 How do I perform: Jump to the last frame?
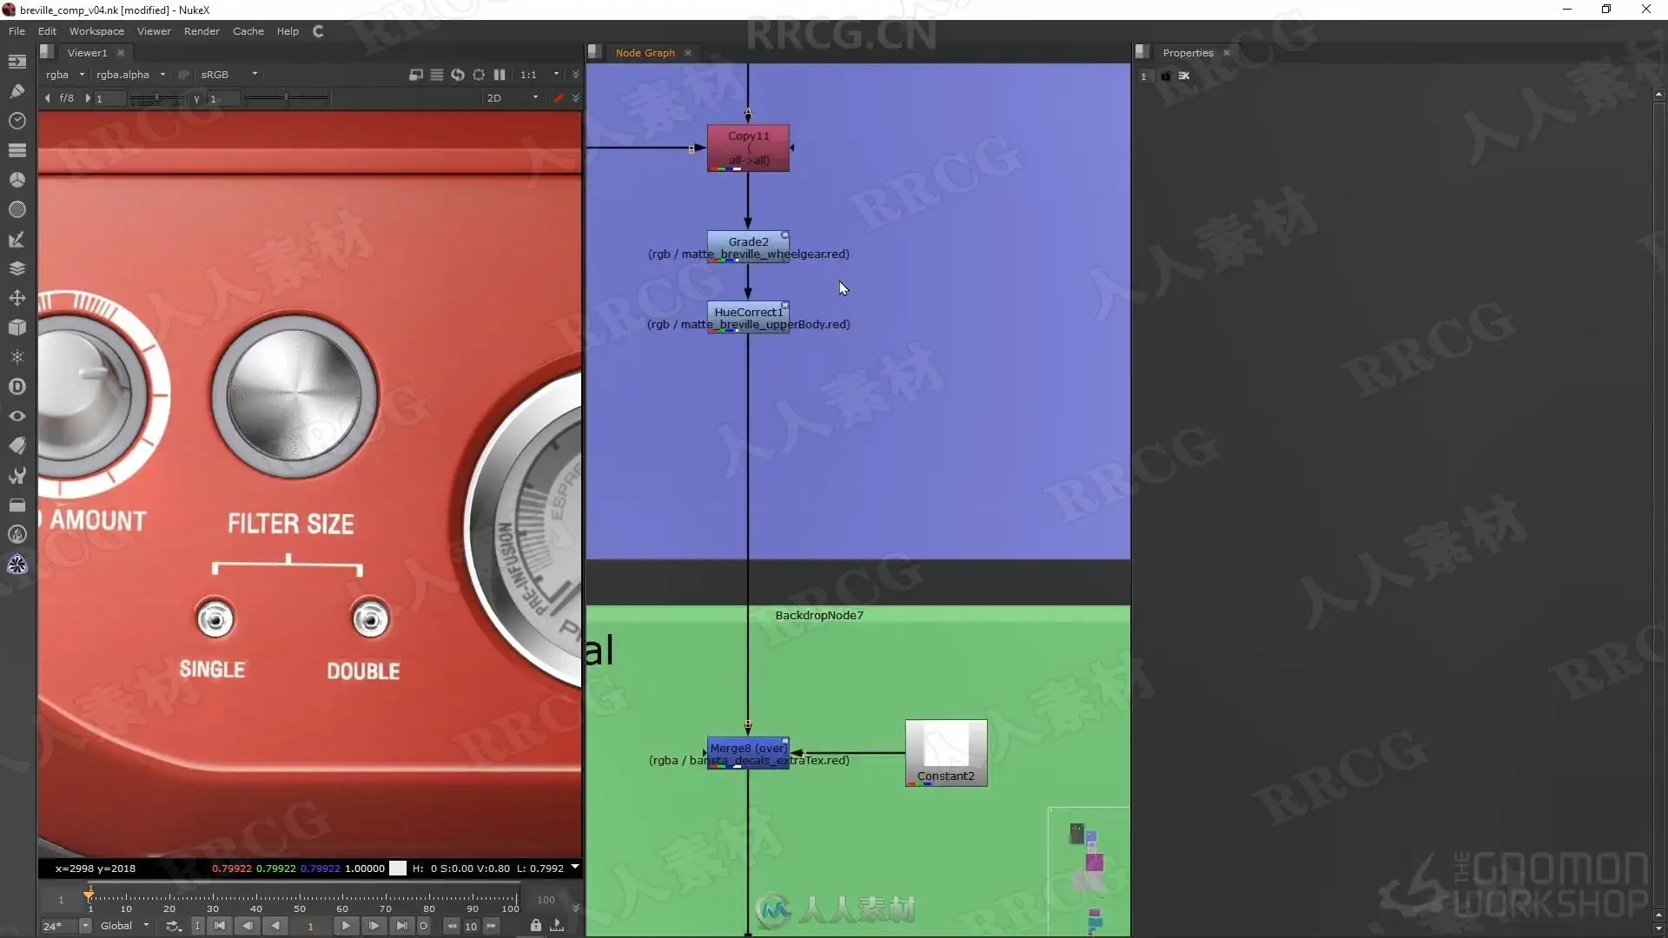coord(401,926)
